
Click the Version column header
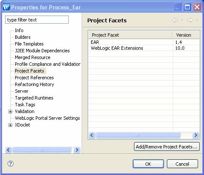pyautogui.click(x=186, y=35)
